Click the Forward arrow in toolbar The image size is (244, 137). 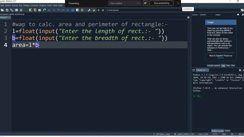click(103, 10)
